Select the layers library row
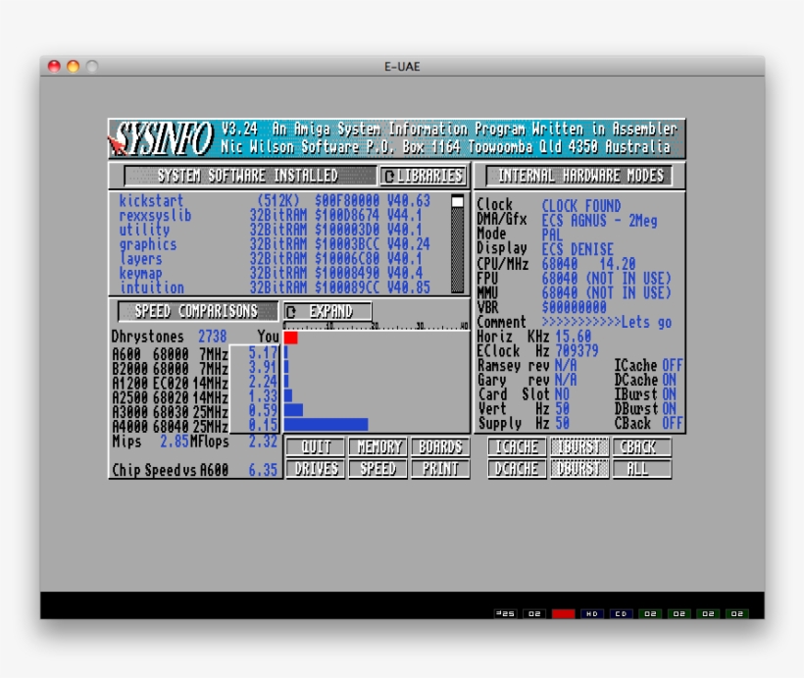 point(275,259)
